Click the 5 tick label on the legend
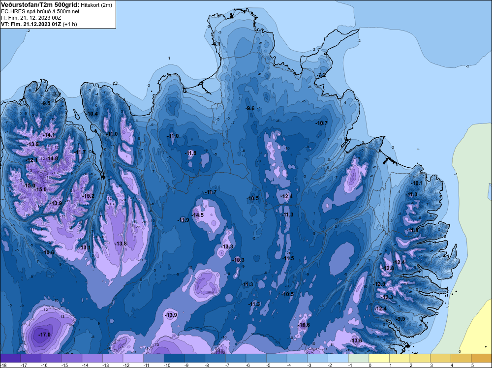 point(472,365)
